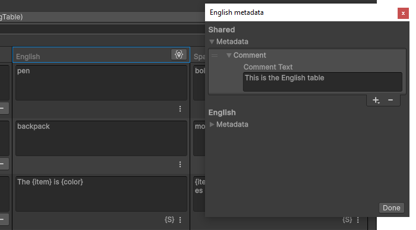This screenshot has width=416, height=230.
Task: Click the Comment Text label
Action: point(268,67)
